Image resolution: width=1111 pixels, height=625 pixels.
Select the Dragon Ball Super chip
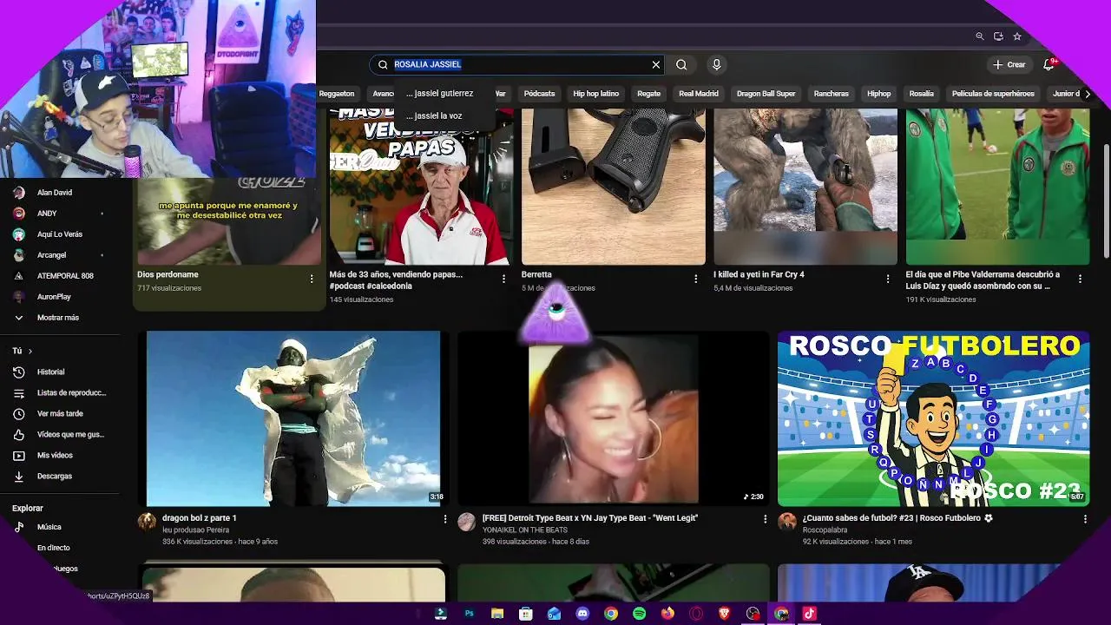click(x=766, y=94)
